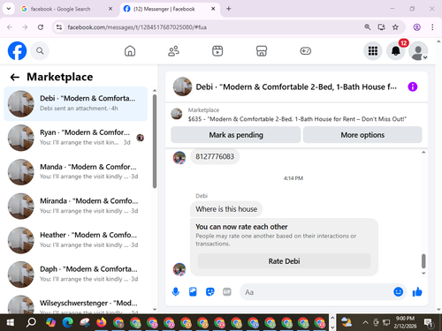Screen dimensions: 442x331
Task: Open Debi conversation in the list
Action: point(76,103)
